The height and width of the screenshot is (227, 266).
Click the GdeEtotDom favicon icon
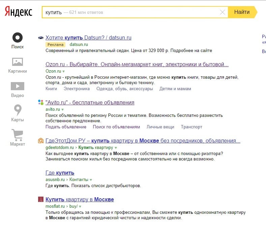pyautogui.click(x=41, y=141)
